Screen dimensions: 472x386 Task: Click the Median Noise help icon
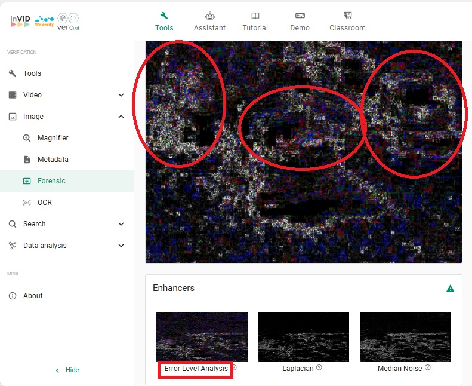(428, 368)
